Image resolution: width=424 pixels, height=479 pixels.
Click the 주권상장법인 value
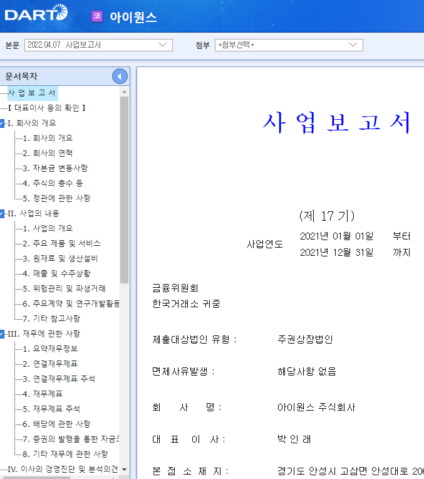coord(305,339)
